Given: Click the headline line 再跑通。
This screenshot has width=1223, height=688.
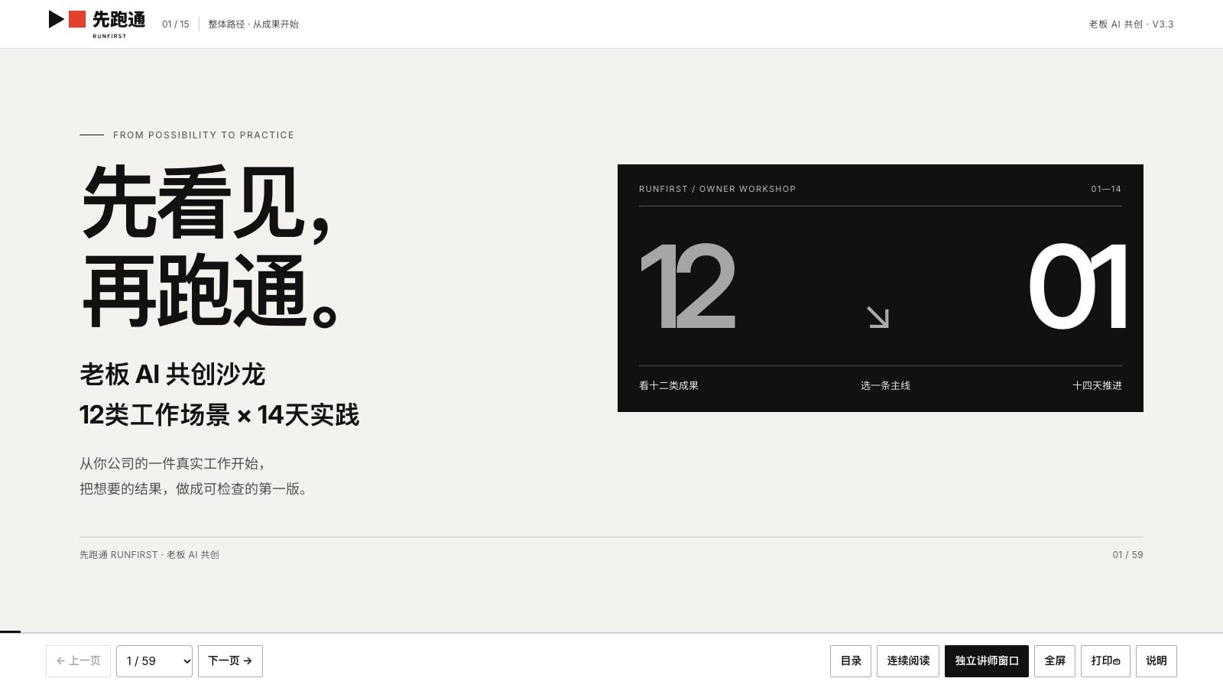Looking at the screenshot, I should [210, 291].
